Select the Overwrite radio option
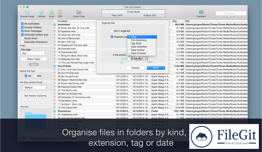262x152 pixels. point(129,59)
